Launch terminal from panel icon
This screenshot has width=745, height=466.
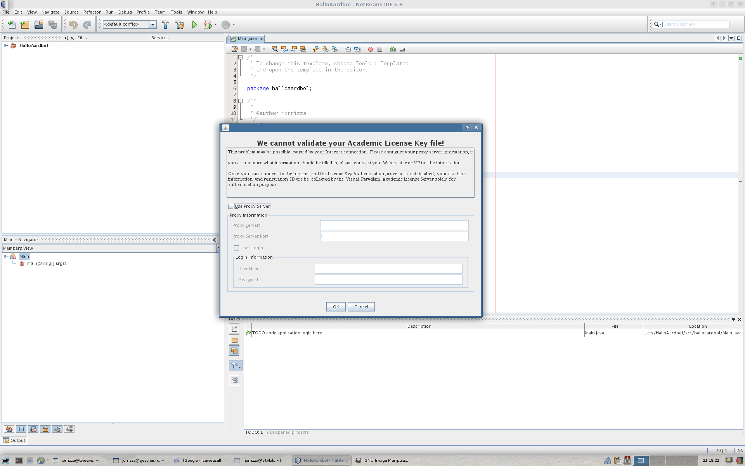pyautogui.click(x=18, y=461)
